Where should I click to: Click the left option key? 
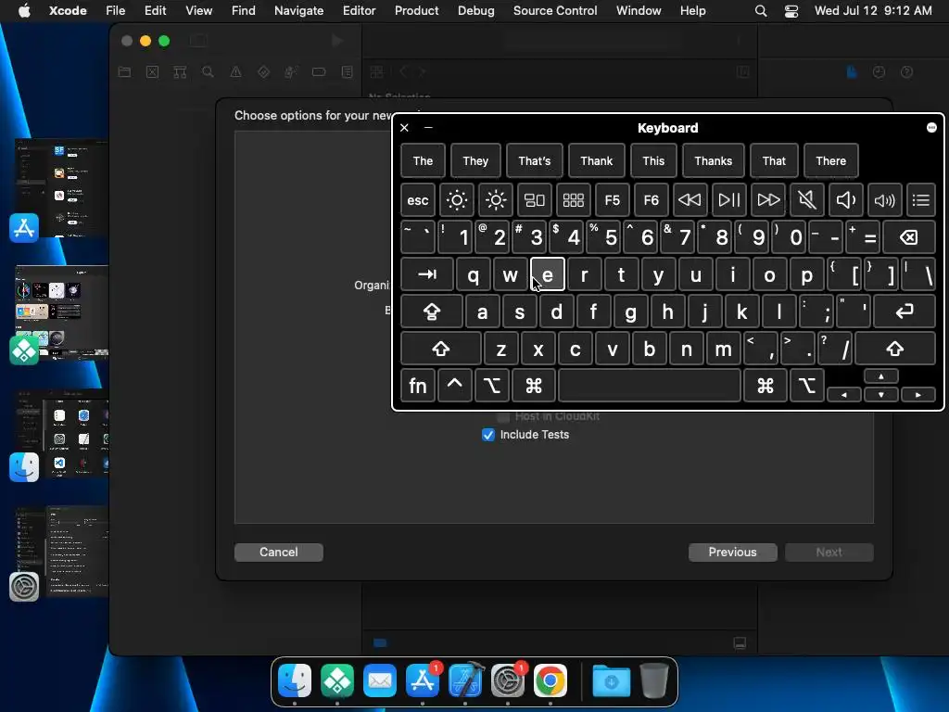tap(491, 386)
